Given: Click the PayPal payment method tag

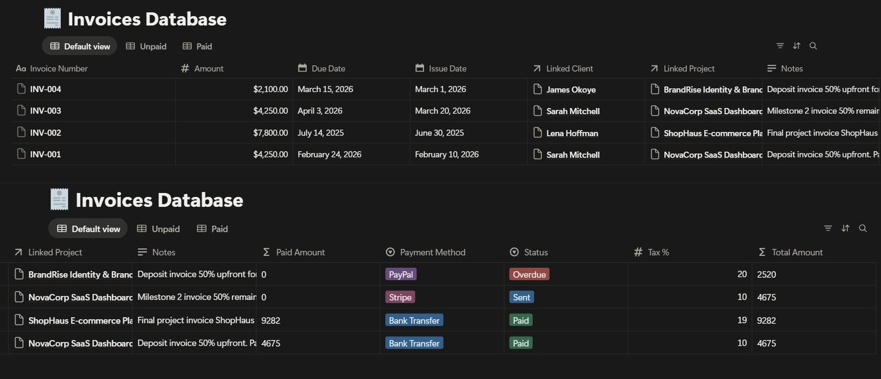Looking at the screenshot, I should point(401,274).
